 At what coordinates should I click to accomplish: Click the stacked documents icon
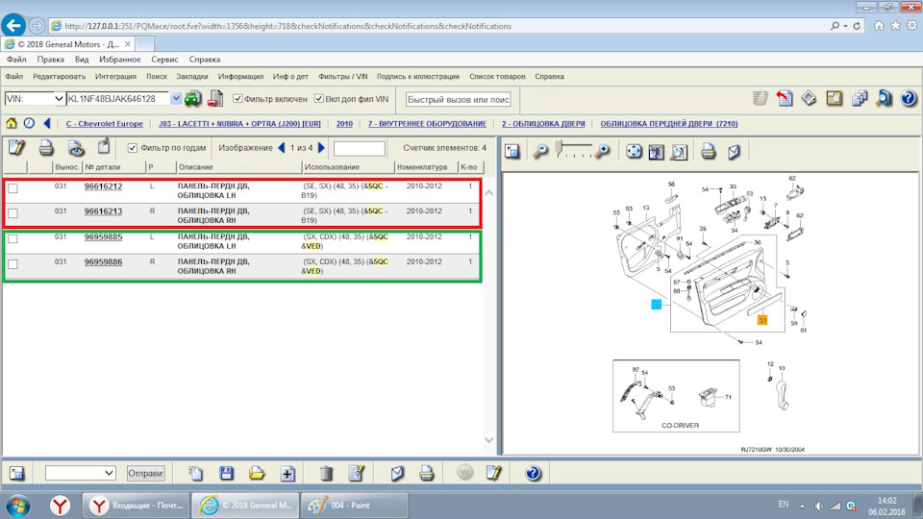coord(860,98)
